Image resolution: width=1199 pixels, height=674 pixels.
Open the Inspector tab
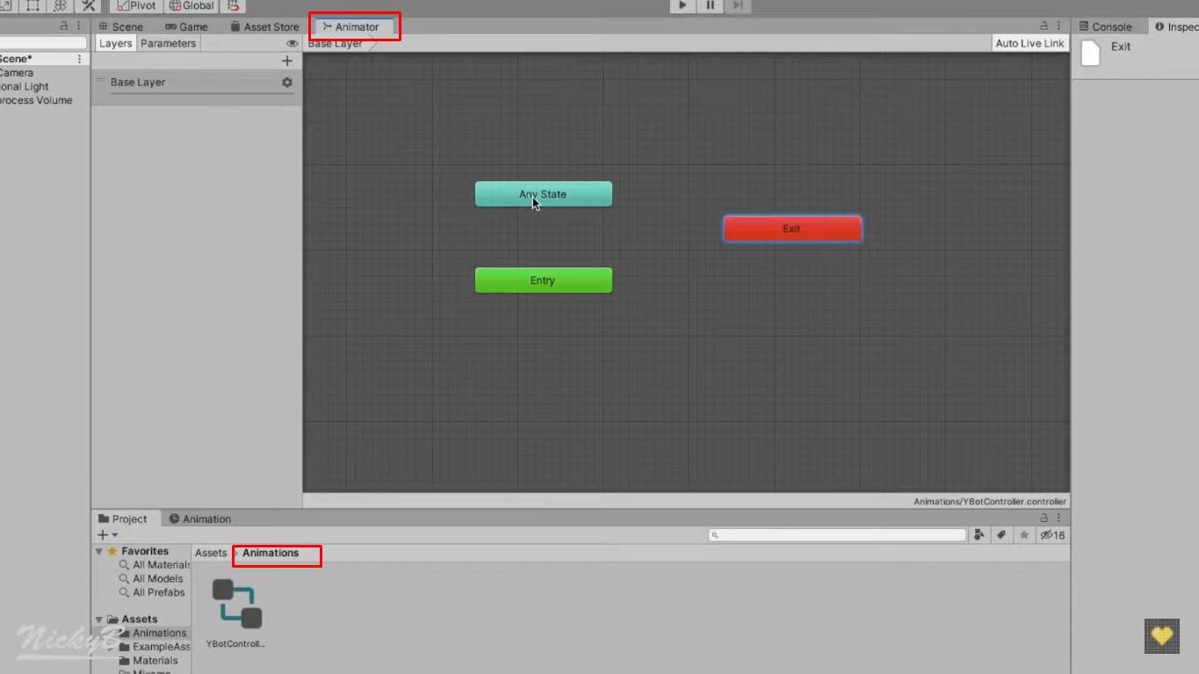(x=1175, y=26)
